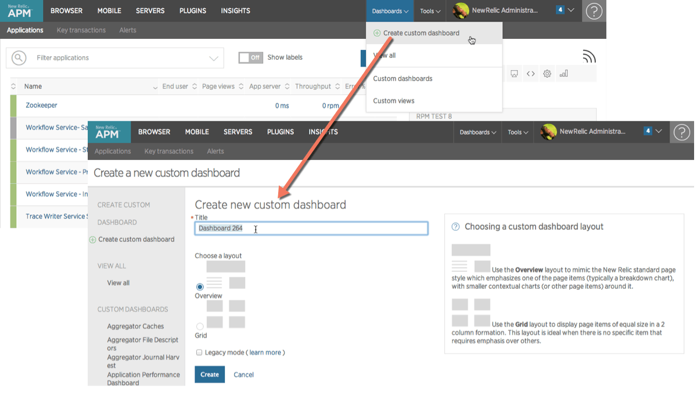Click View all in the front window sidebar
Image resolution: width=697 pixels, height=396 pixels.
point(118,283)
